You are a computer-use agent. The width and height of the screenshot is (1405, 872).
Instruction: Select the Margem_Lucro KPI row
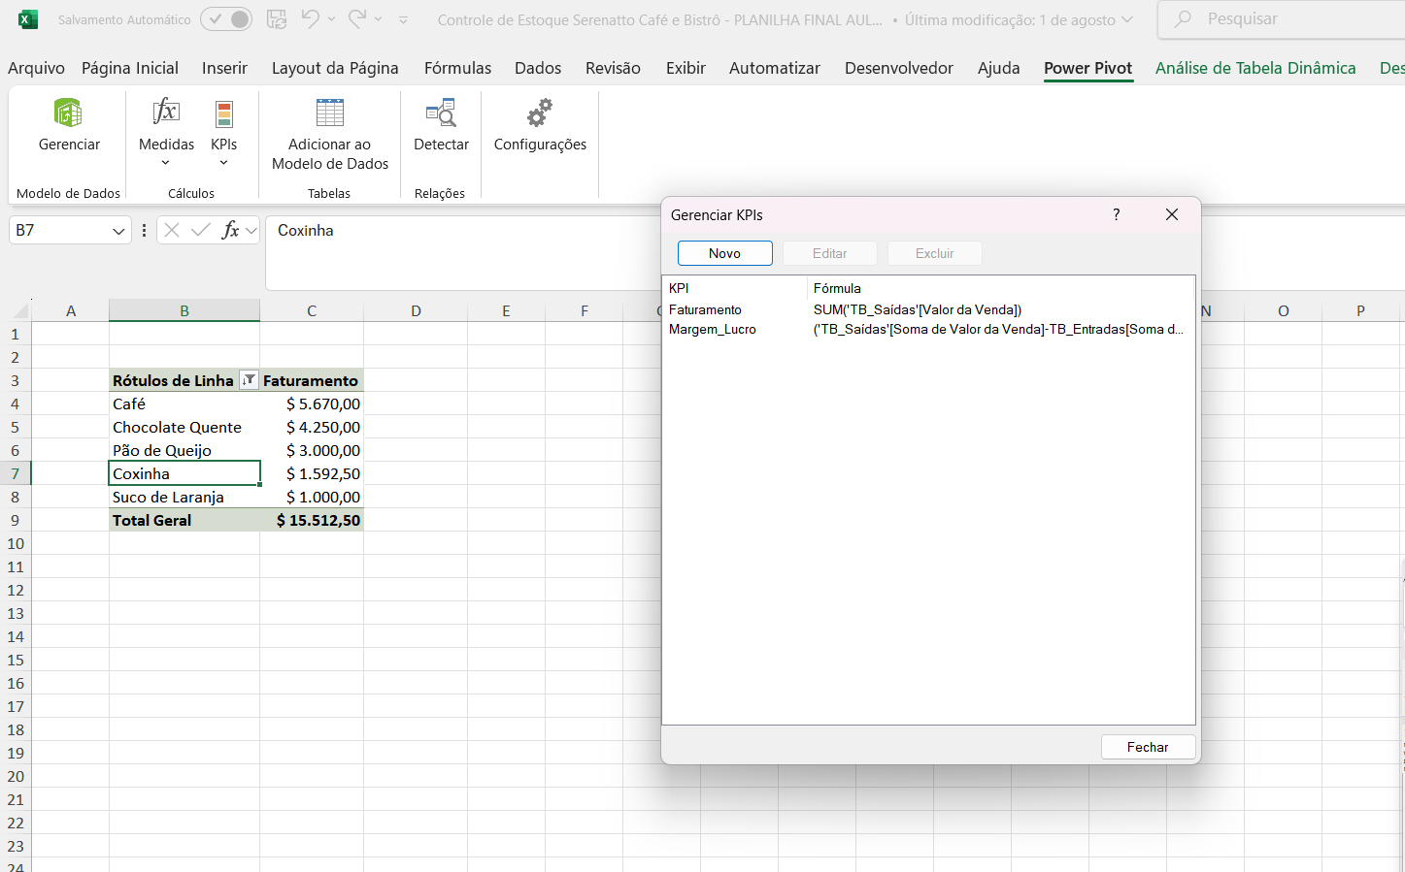click(927, 329)
